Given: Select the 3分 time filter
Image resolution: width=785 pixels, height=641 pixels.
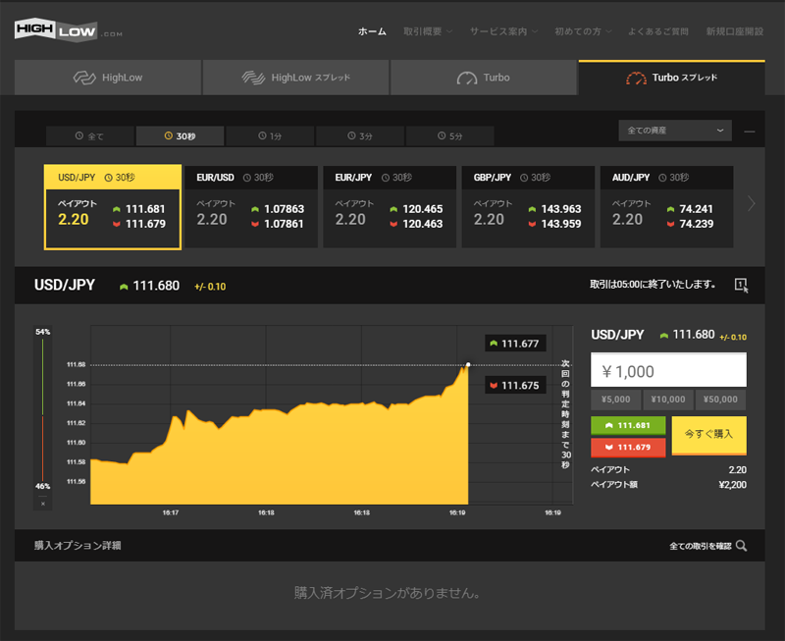Looking at the screenshot, I should coord(360,135).
